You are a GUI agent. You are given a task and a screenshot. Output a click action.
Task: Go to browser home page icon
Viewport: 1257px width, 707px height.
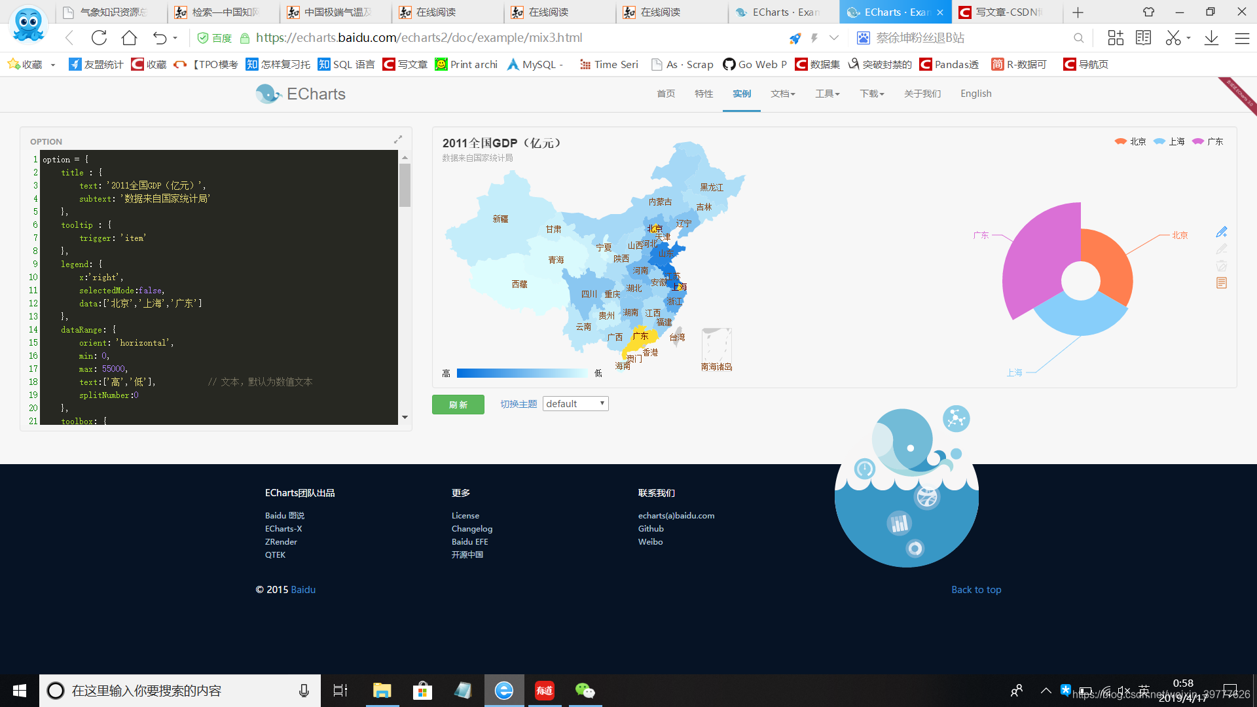click(129, 38)
